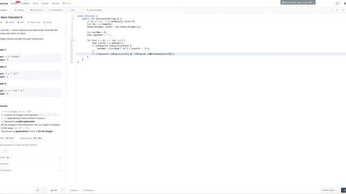Open the Java language dropdown
346x194 pixels.
pyautogui.click(x=76, y=10)
